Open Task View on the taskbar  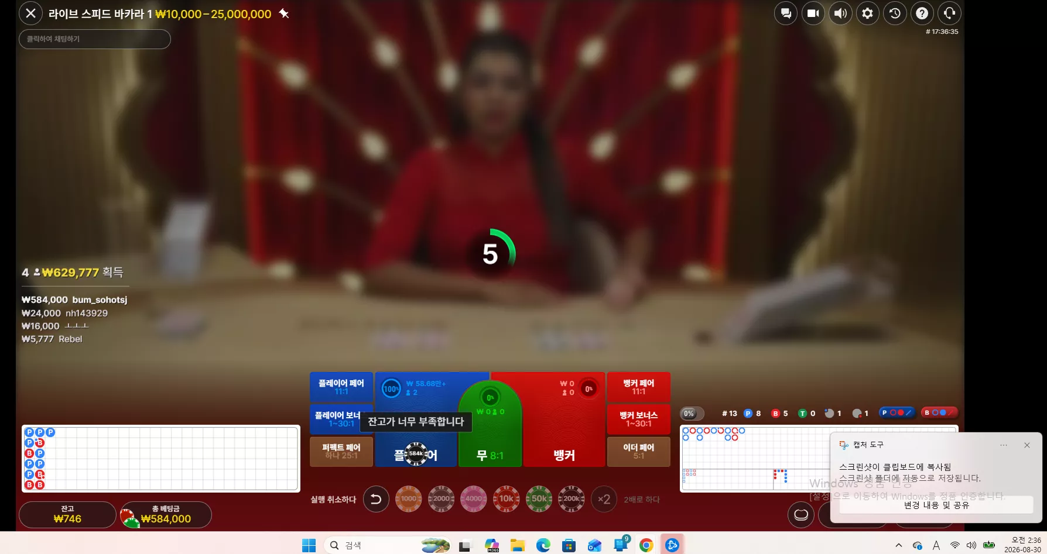click(x=465, y=545)
